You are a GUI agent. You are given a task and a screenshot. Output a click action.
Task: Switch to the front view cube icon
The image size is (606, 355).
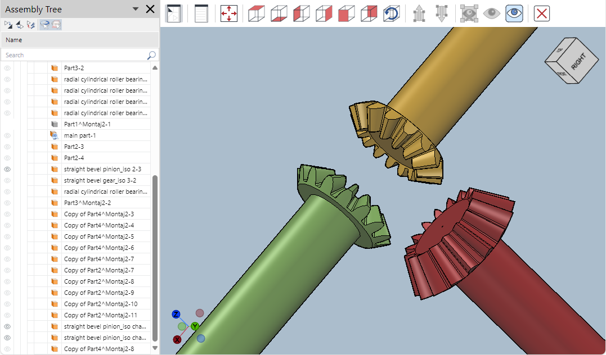(346, 13)
